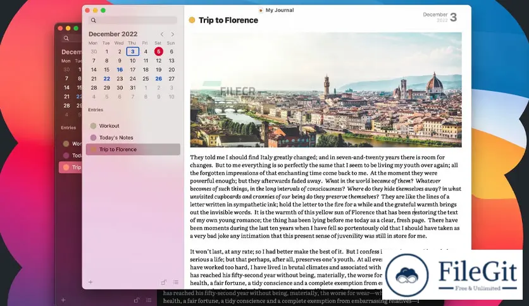Select December 3 in the calendar

pyautogui.click(x=133, y=52)
